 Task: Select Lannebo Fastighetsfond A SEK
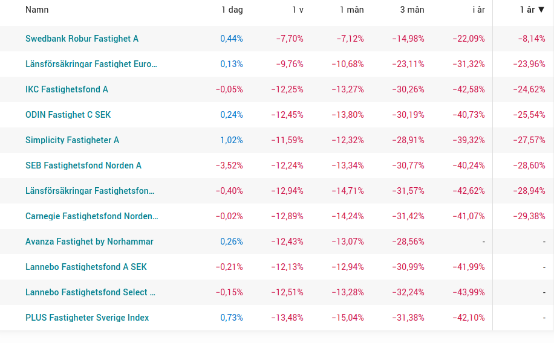pyautogui.click(x=86, y=267)
